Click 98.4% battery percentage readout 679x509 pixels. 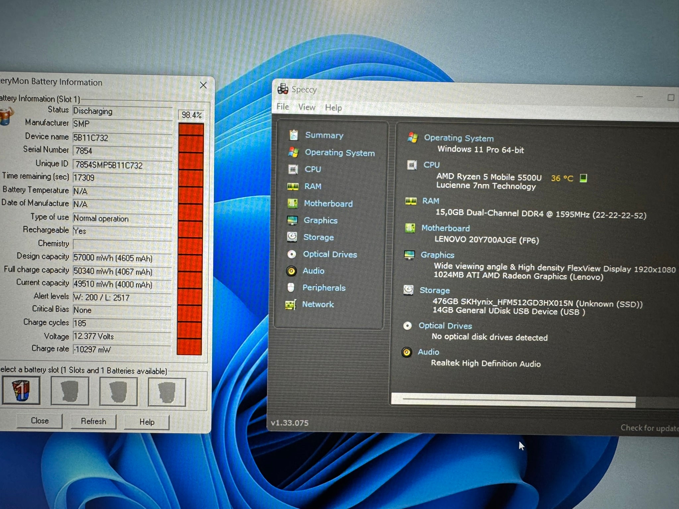[192, 115]
